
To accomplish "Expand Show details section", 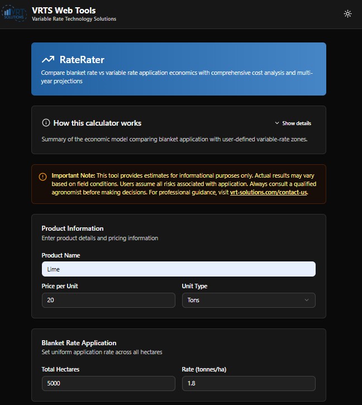I will [x=293, y=123].
